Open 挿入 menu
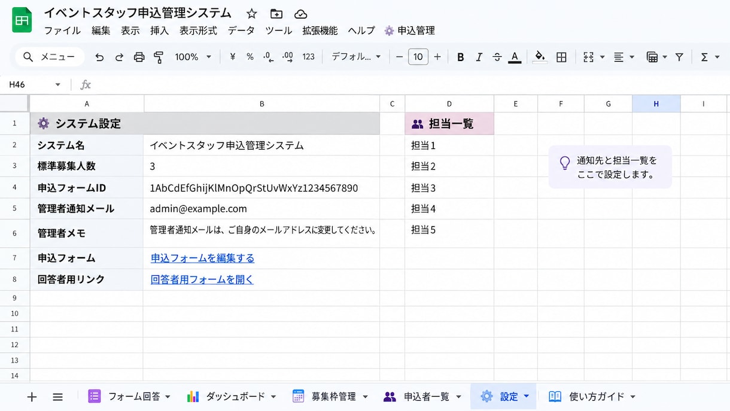The width and height of the screenshot is (730, 411). [x=160, y=31]
